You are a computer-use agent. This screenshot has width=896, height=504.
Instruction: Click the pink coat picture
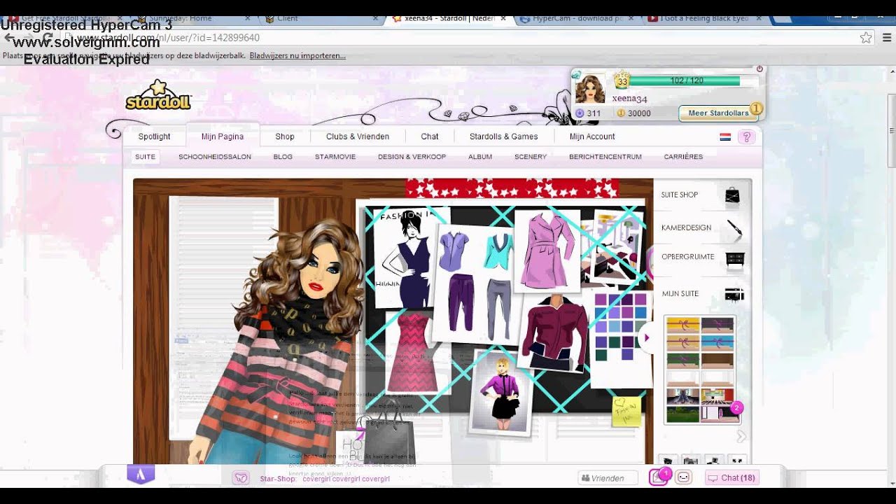(x=547, y=250)
